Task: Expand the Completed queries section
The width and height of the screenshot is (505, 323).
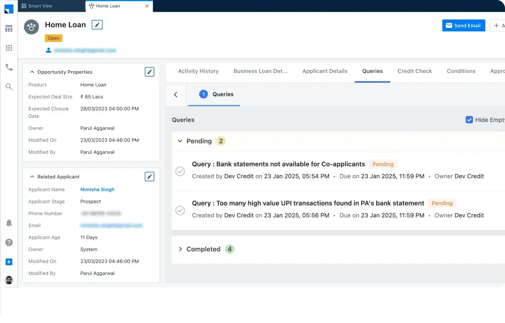Action: [180, 249]
